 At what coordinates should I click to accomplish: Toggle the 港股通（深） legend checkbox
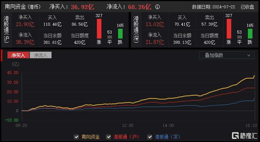point(150,137)
